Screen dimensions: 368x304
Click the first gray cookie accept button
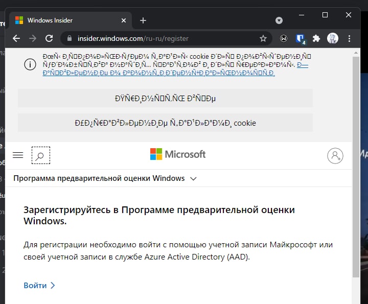(165, 98)
